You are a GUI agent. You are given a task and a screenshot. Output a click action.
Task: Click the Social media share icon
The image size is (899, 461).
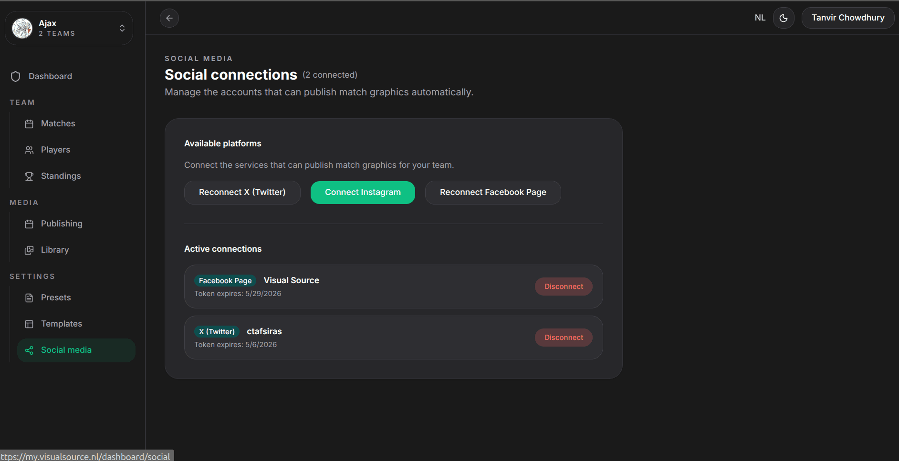coord(29,350)
